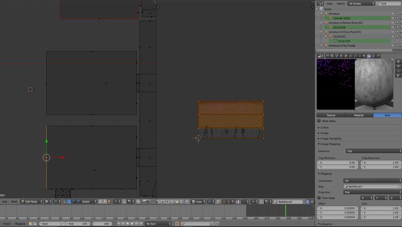Select the translate manipulator arrow icon

69,201
